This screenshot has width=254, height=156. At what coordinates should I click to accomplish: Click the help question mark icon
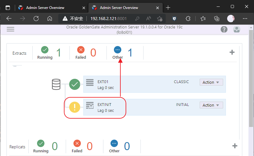224,29
